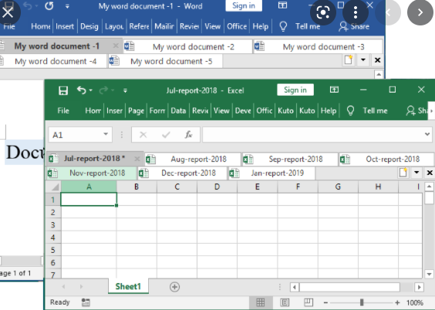Click the Redo arrow in Excel toolbar
This screenshot has height=310, width=435.
click(x=104, y=90)
